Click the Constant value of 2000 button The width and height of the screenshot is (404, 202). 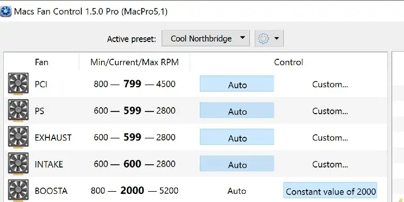(330, 191)
